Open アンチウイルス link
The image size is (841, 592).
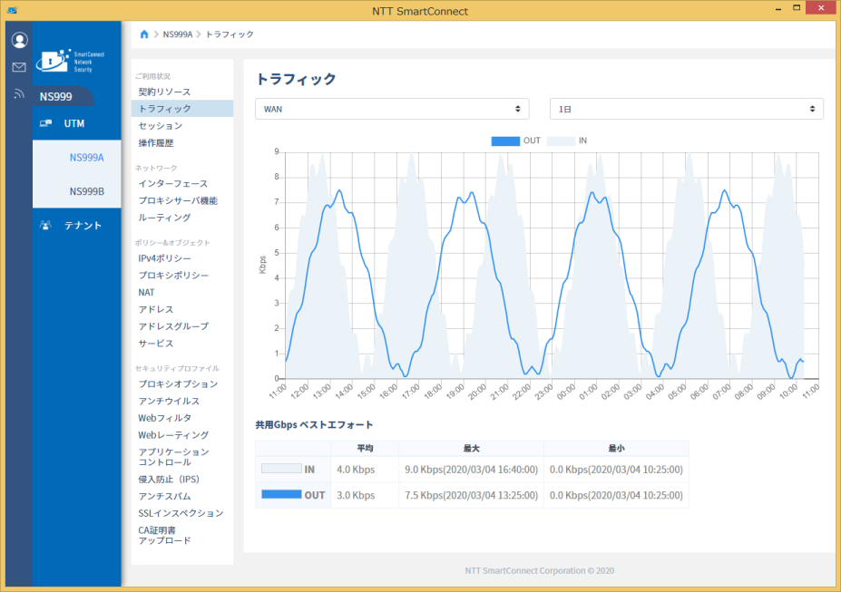pos(169,401)
